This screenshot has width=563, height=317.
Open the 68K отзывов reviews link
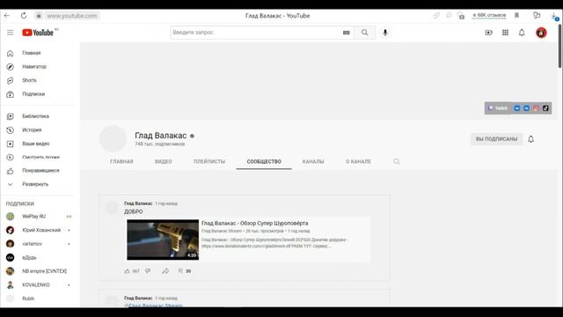489,16
